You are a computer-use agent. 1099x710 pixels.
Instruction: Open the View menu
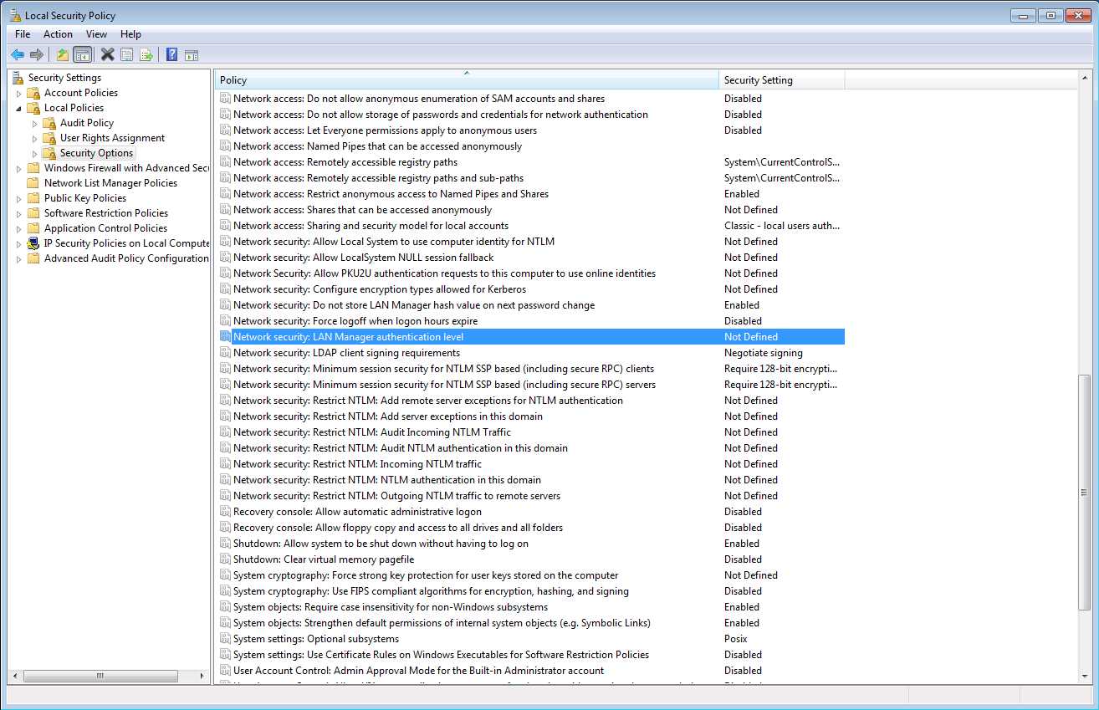96,34
